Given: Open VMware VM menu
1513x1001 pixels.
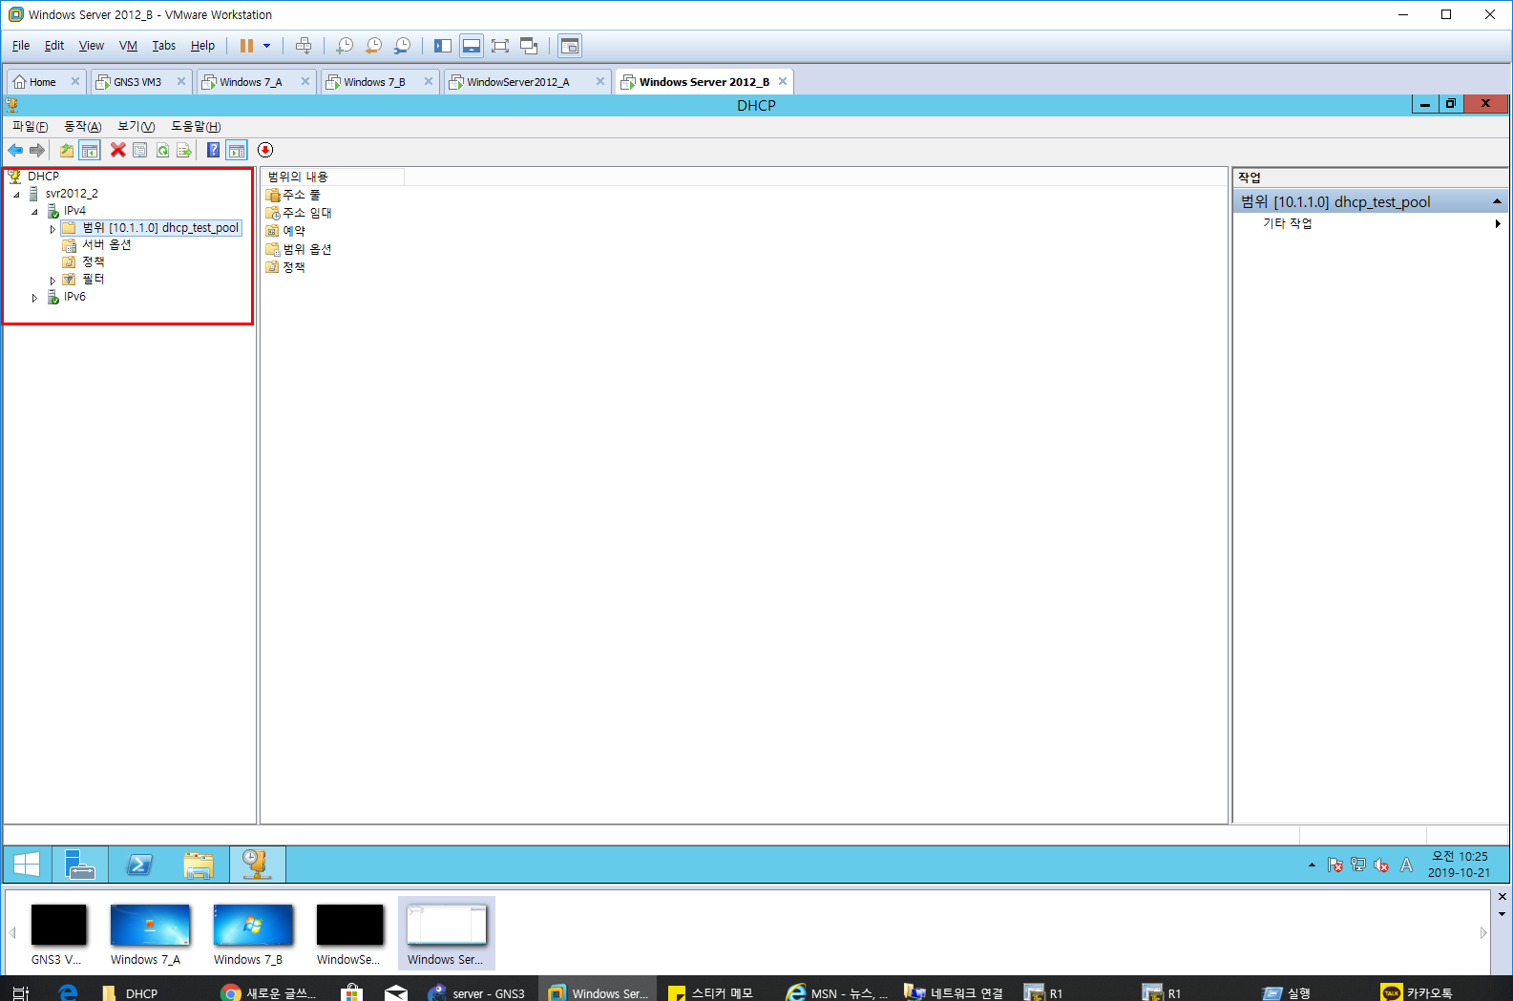Looking at the screenshot, I should (128, 46).
